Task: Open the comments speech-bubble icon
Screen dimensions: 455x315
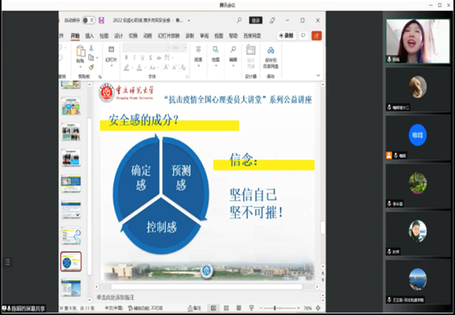Action: coord(303,36)
